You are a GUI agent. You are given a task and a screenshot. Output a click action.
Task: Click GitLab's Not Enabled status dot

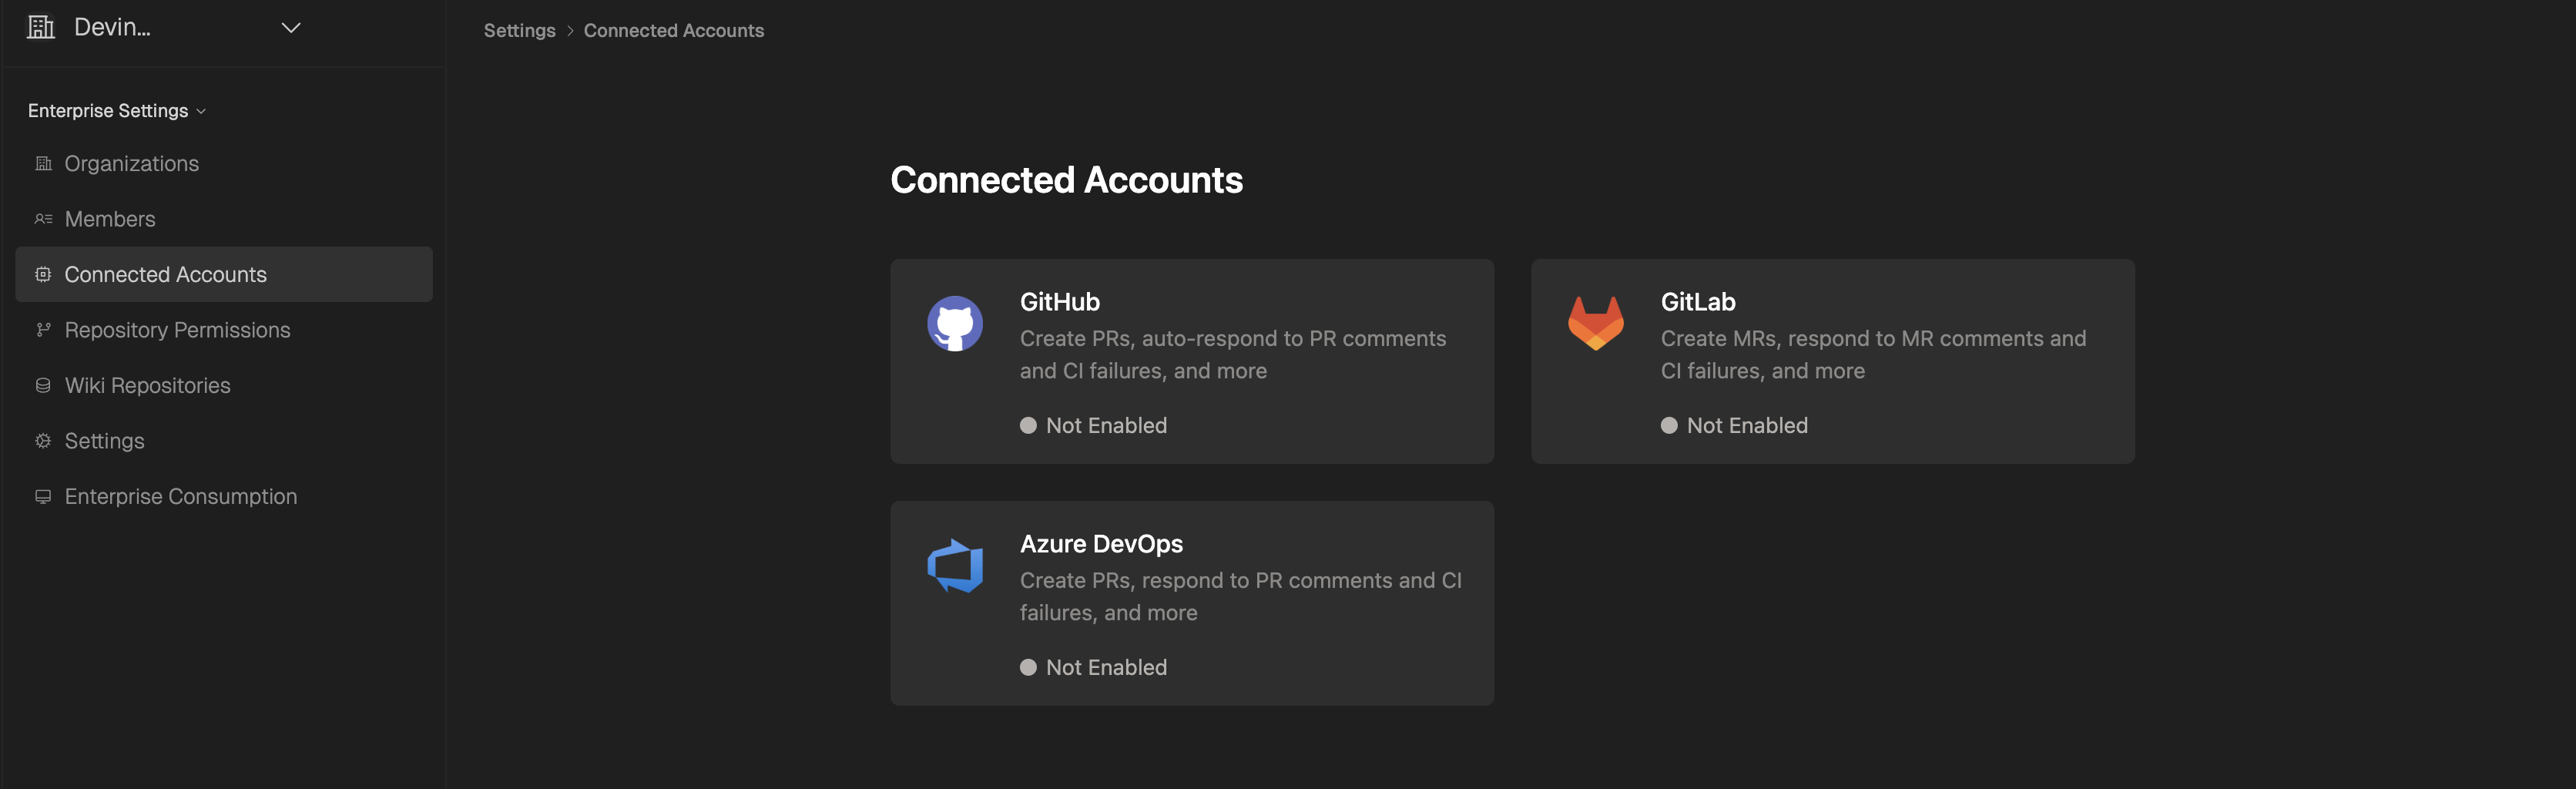point(1669,426)
